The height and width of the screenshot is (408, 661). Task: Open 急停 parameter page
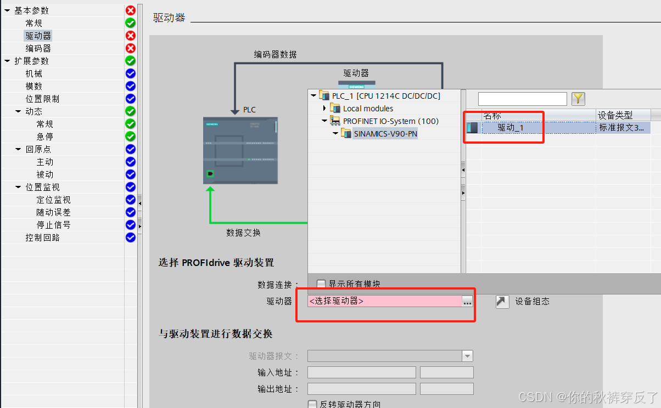(45, 137)
